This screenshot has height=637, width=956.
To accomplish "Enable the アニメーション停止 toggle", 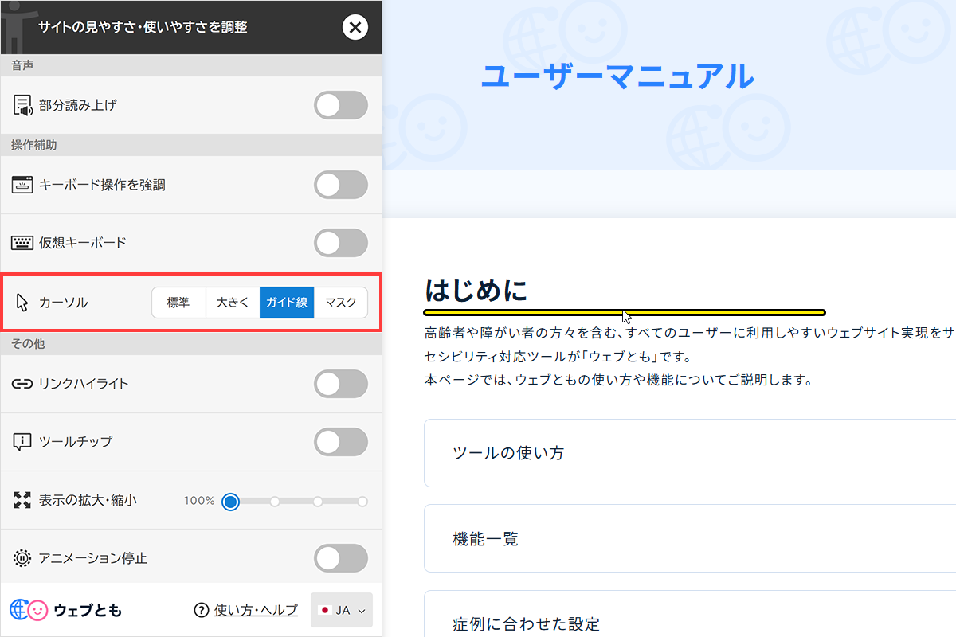I will point(341,558).
